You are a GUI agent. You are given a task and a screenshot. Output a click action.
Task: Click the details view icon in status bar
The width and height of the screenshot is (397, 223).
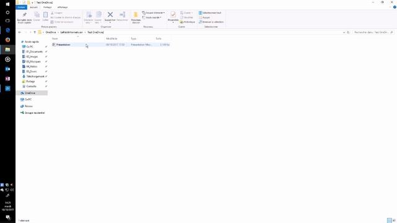(x=390, y=221)
